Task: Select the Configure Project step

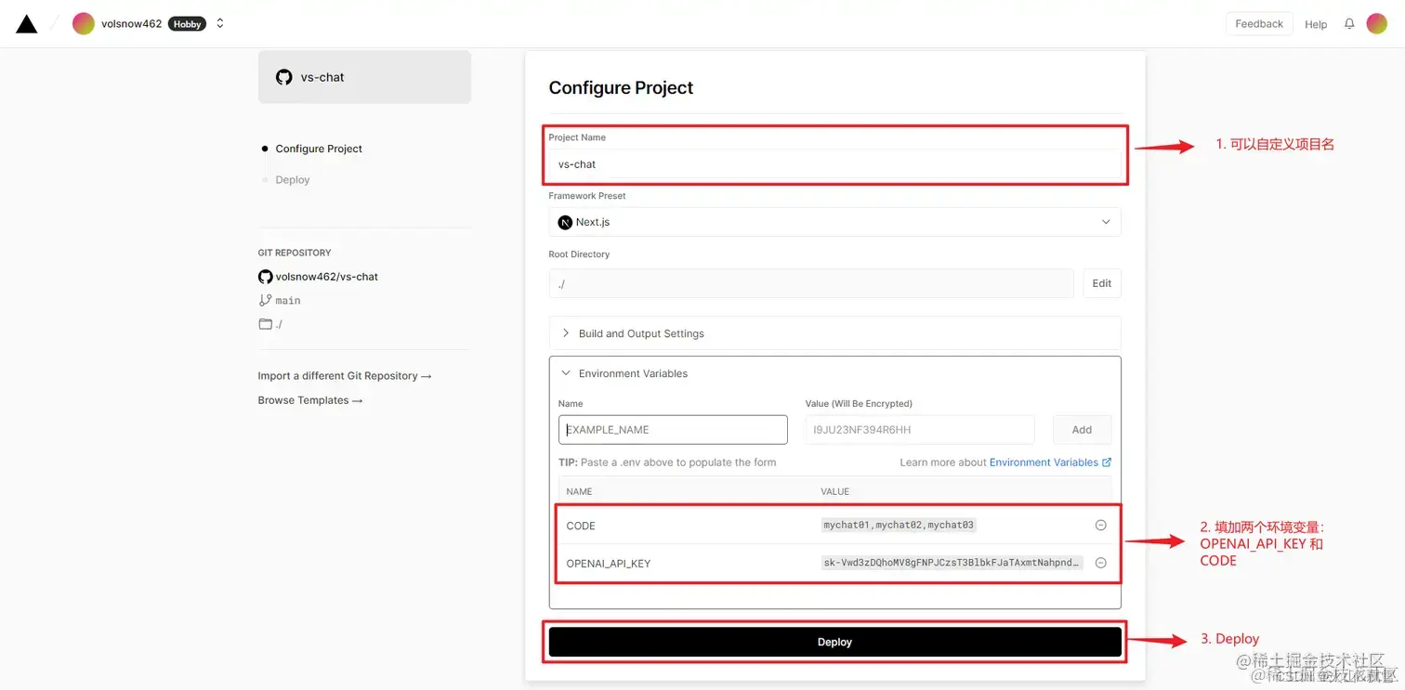Action: click(319, 149)
